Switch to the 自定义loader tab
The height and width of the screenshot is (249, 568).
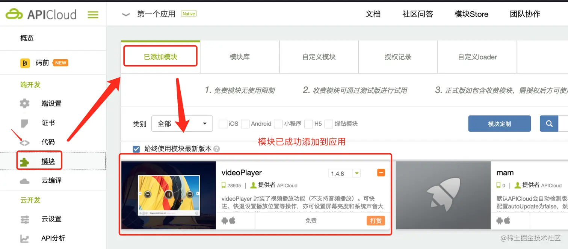coord(477,57)
